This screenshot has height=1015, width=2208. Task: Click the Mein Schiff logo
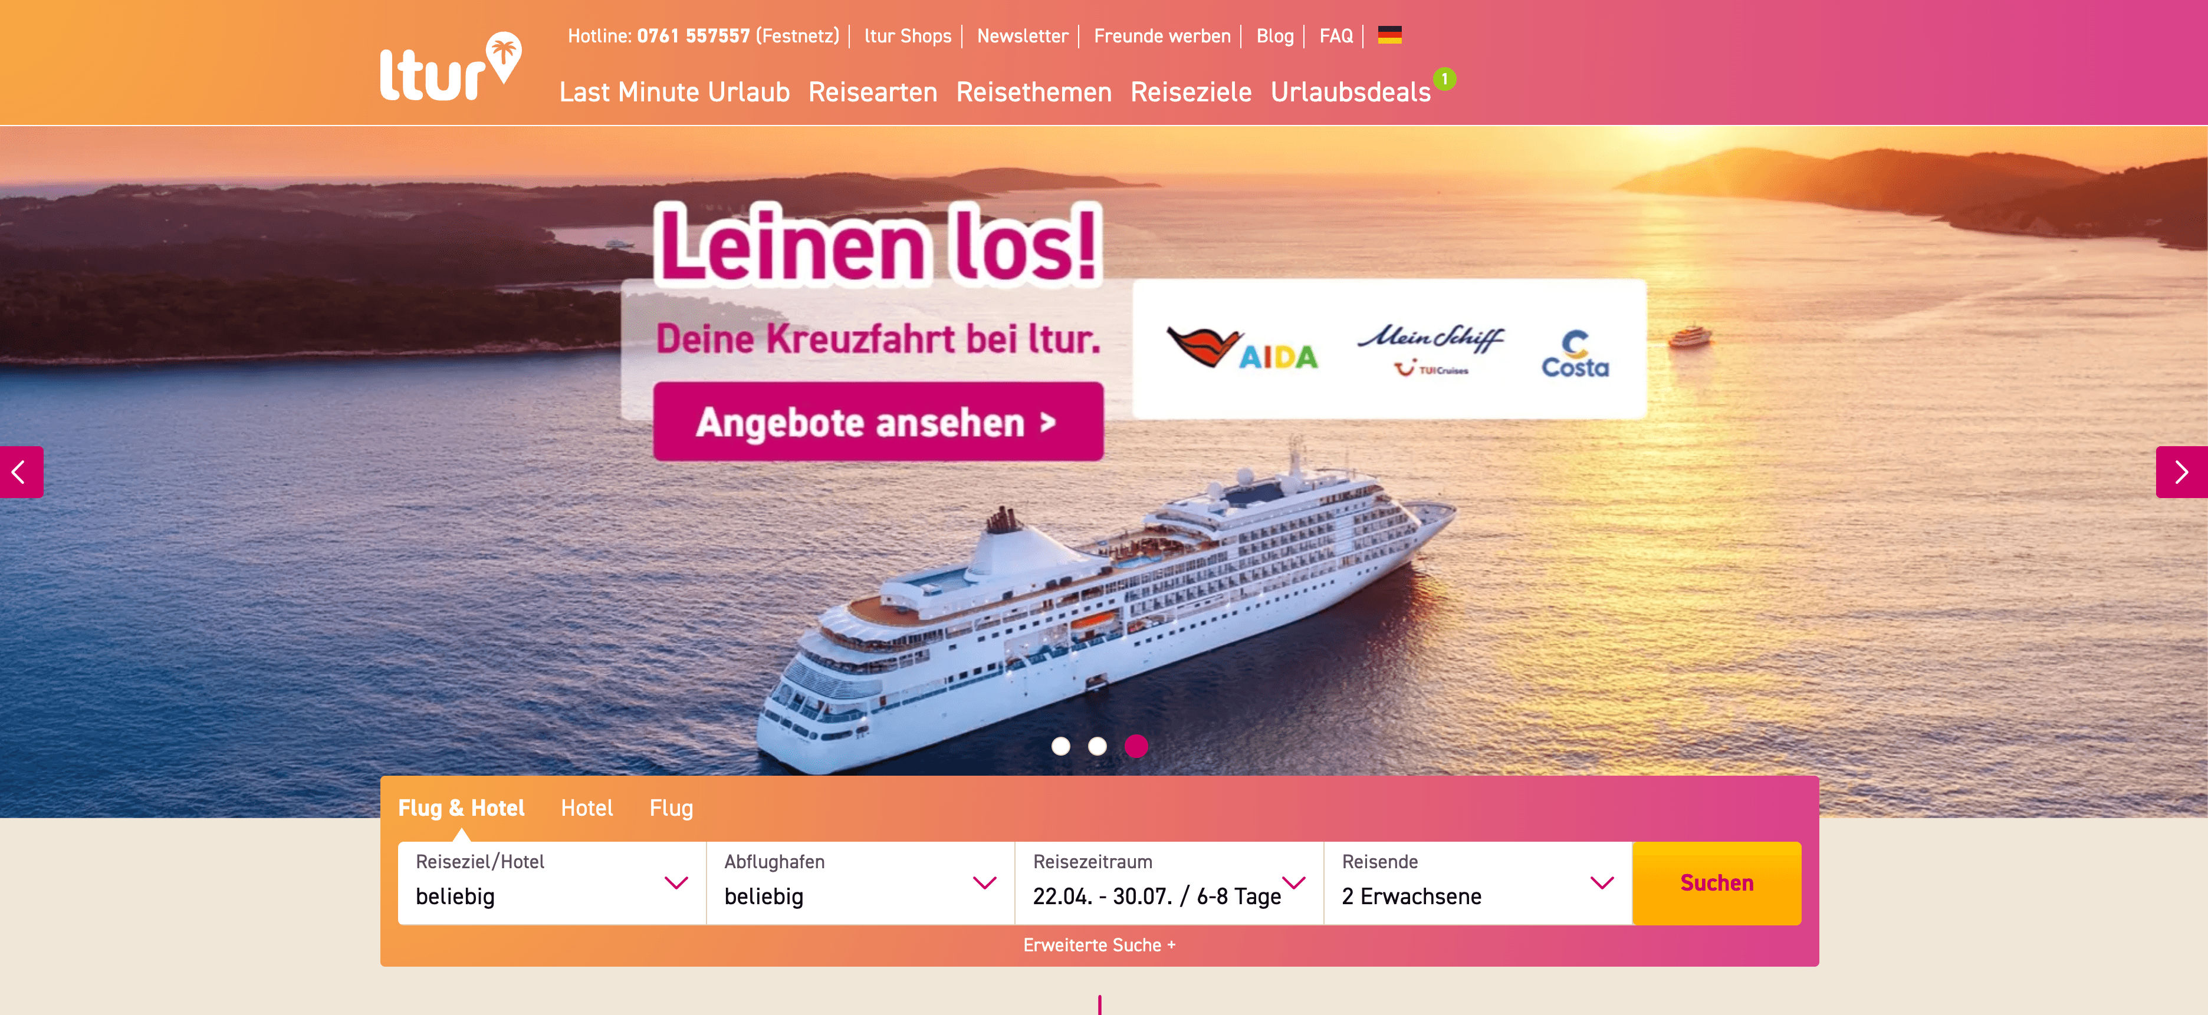tap(1431, 348)
